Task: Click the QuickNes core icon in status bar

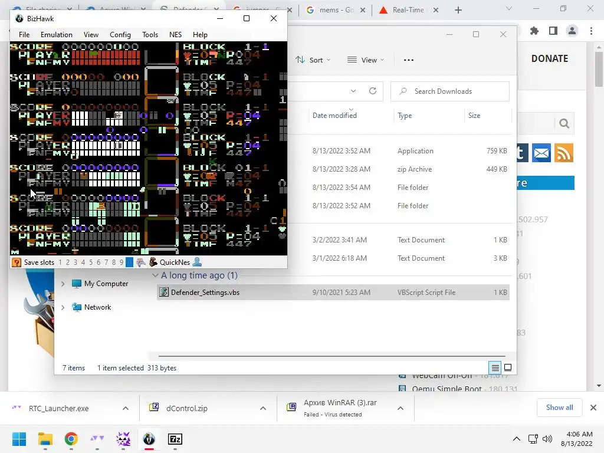Action: pos(153,262)
